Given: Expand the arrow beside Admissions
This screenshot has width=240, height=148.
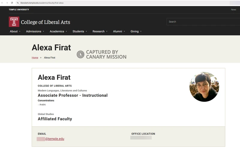Looking at the screenshot, I should (x=43, y=32).
